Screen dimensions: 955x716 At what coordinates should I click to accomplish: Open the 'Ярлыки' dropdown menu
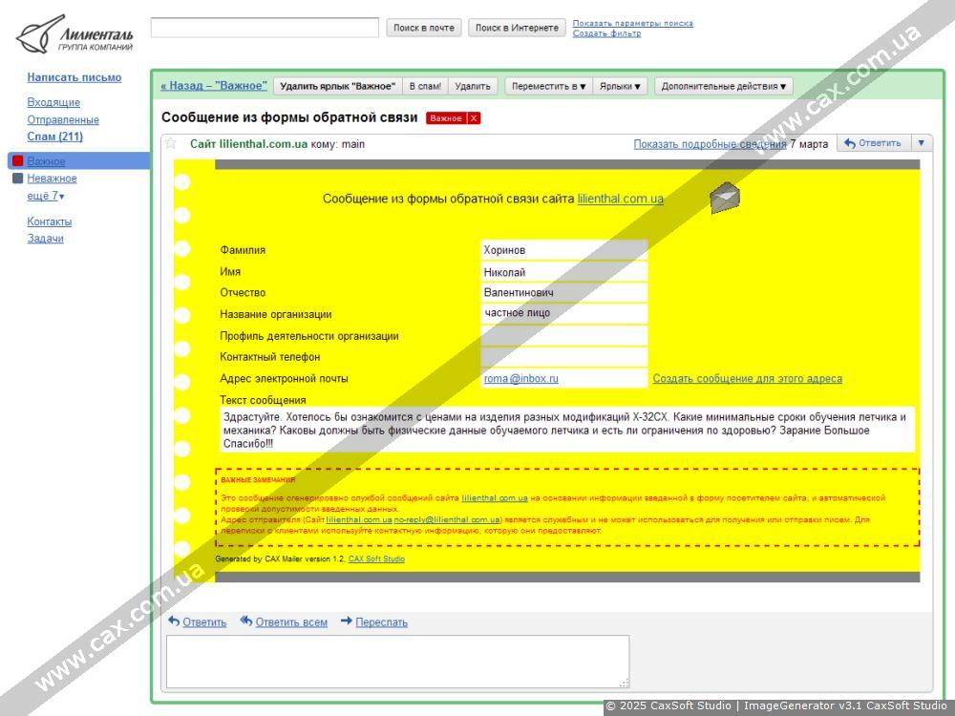pyautogui.click(x=620, y=86)
